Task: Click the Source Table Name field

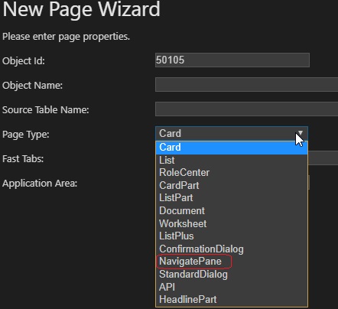Action: point(246,109)
